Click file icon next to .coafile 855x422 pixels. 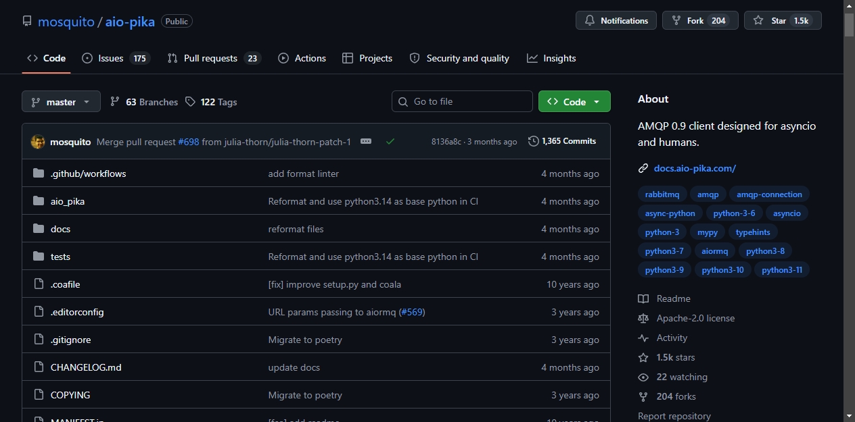tap(39, 284)
